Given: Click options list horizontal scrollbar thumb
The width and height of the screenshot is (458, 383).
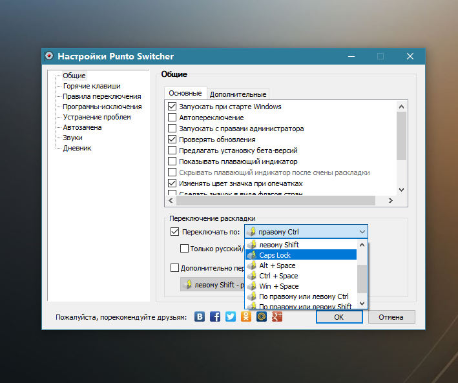Looking at the screenshot, I should [276, 200].
